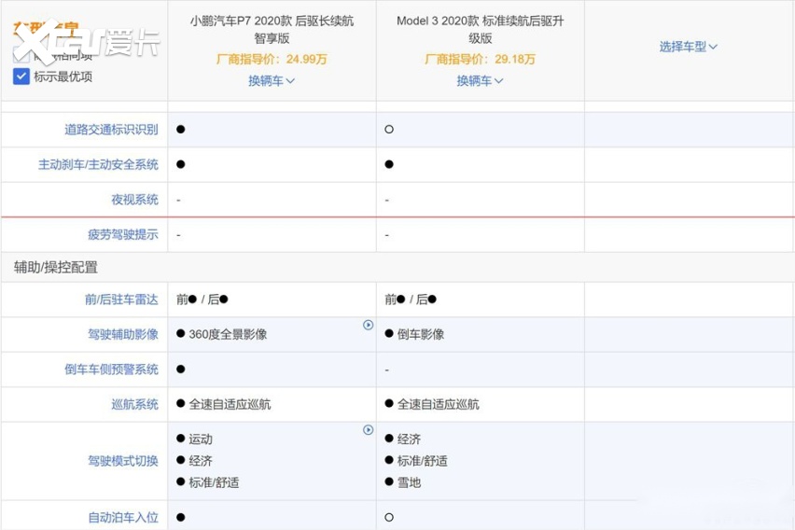Toggle the unchecked 隐藏相同项 checkbox
The height and width of the screenshot is (530, 795).
pyautogui.click(x=21, y=57)
